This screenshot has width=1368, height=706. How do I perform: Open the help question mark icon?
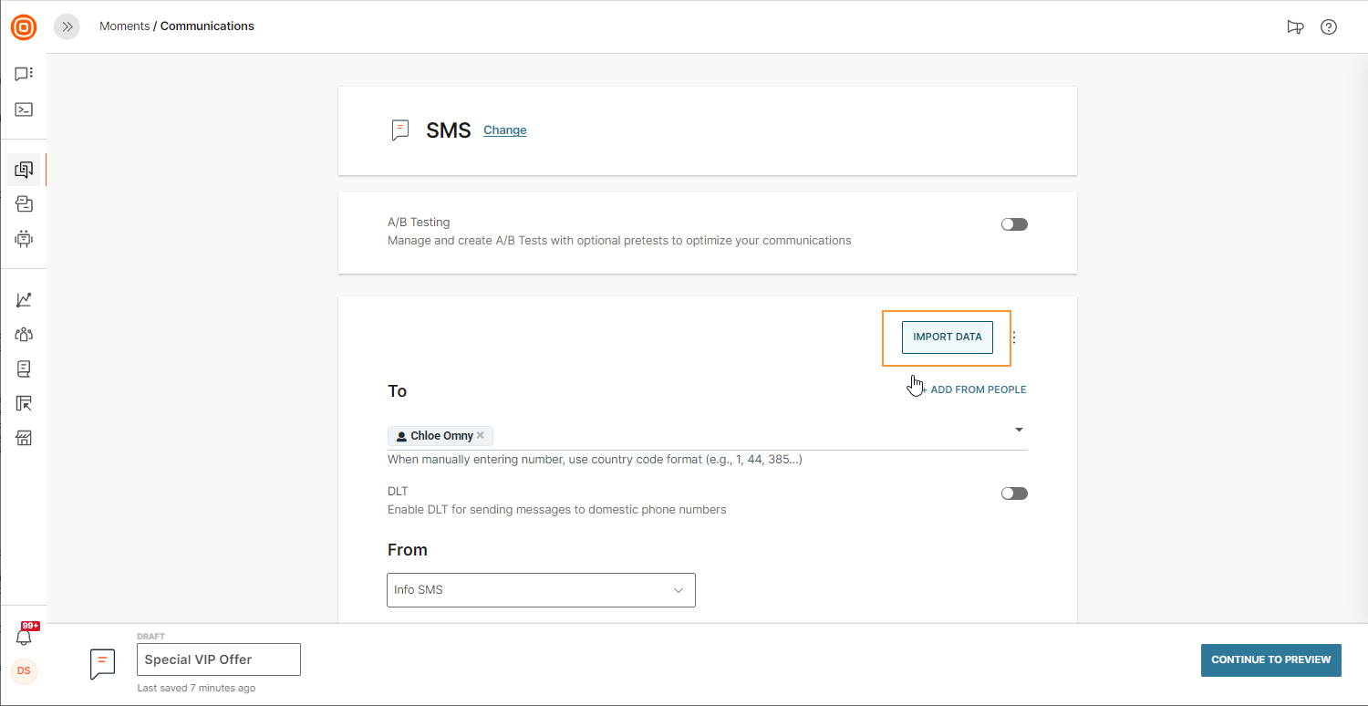[1329, 26]
